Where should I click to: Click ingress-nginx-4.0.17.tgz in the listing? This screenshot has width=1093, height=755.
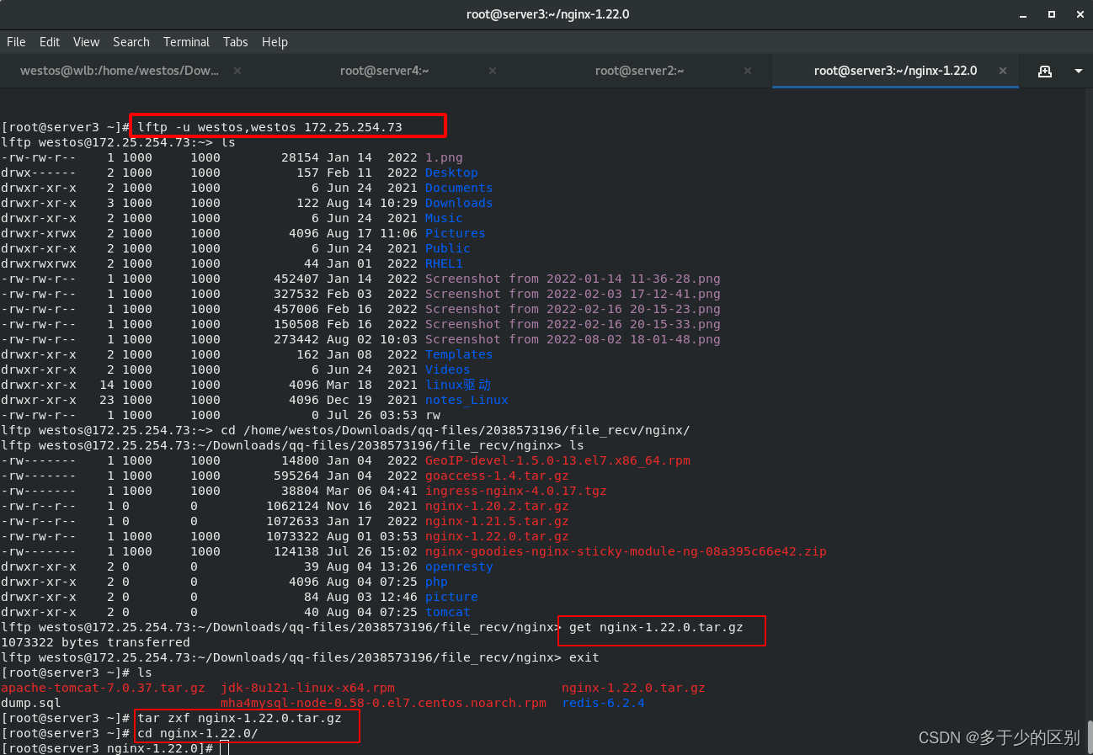point(516,491)
